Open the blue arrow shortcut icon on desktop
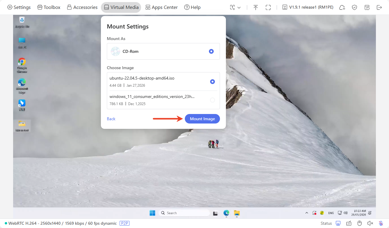Screen dimensions: 389x228 click(x=22, y=105)
